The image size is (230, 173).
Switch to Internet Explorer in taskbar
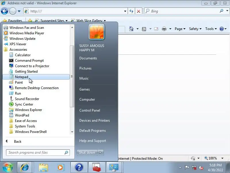click(24, 168)
